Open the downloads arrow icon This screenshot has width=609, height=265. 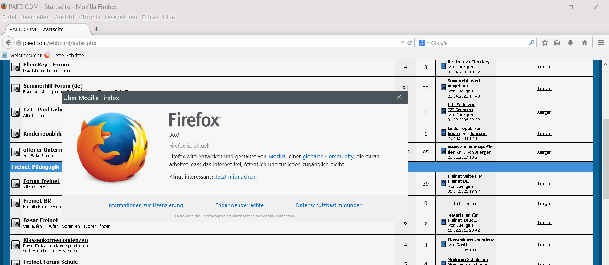tap(570, 43)
